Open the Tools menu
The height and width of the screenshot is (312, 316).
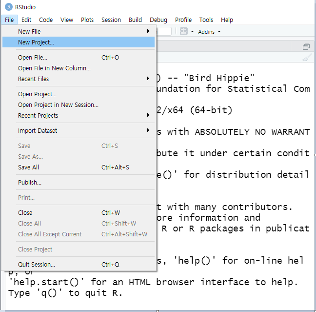coord(206,20)
